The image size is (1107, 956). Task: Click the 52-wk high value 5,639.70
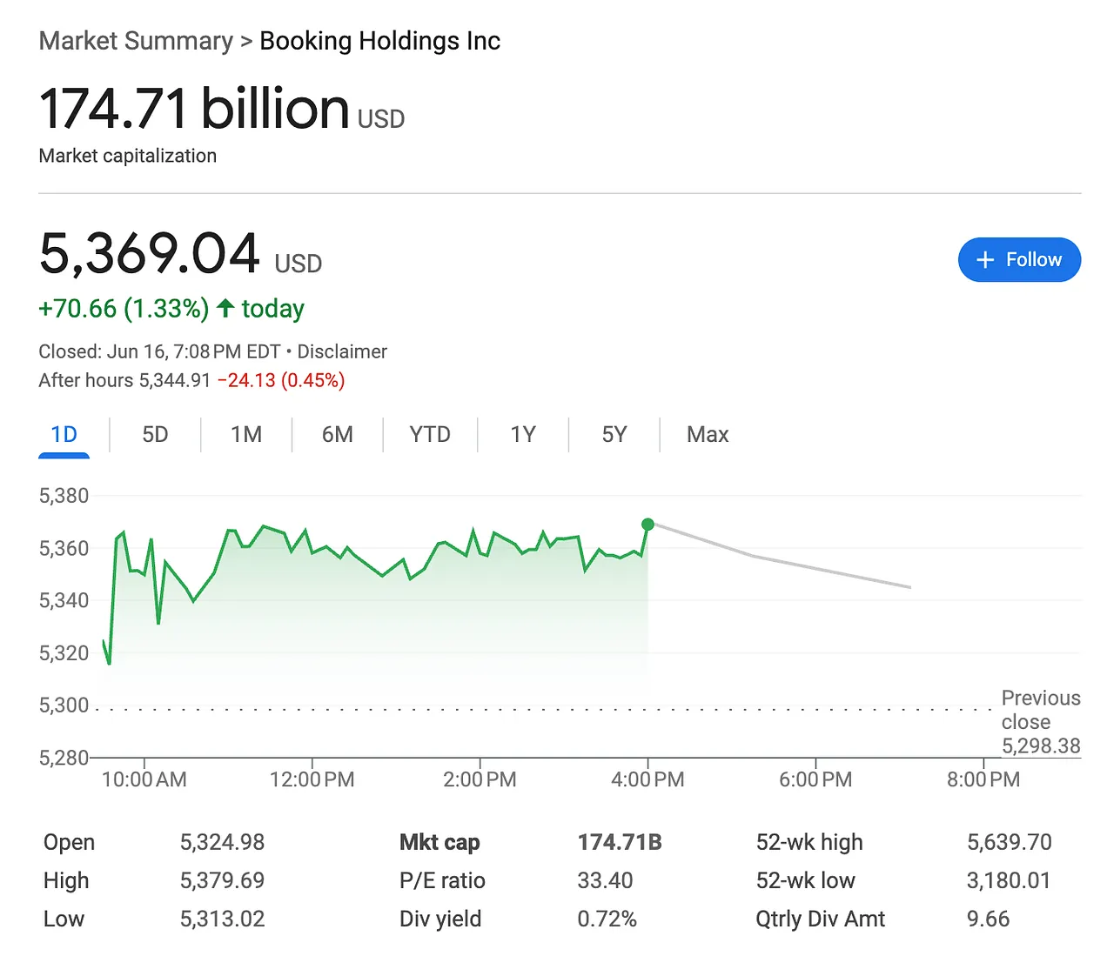click(x=1010, y=842)
